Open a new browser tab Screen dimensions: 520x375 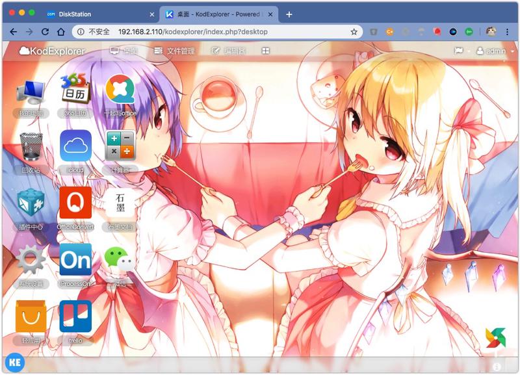(289, 14)
